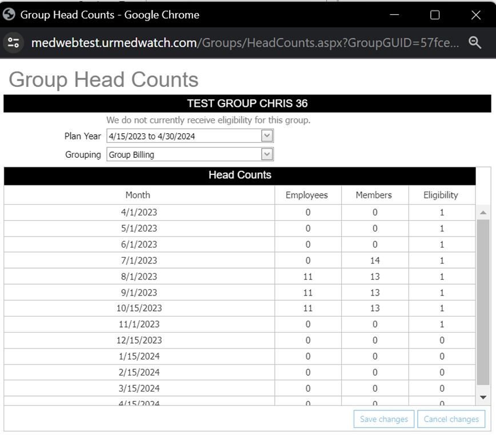Click the Head Counts vertical scrollbar thumb
The height and width of the screenshot is (435, 496).
coord(483,302)
